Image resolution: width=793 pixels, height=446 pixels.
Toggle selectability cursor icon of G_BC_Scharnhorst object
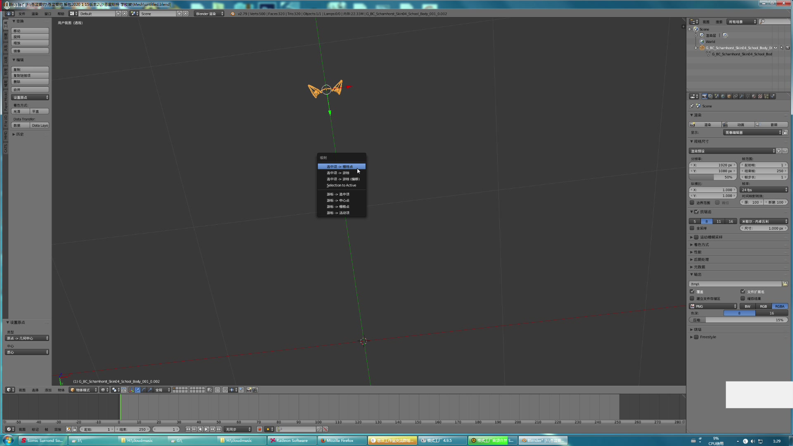click(x=781, y=48)
